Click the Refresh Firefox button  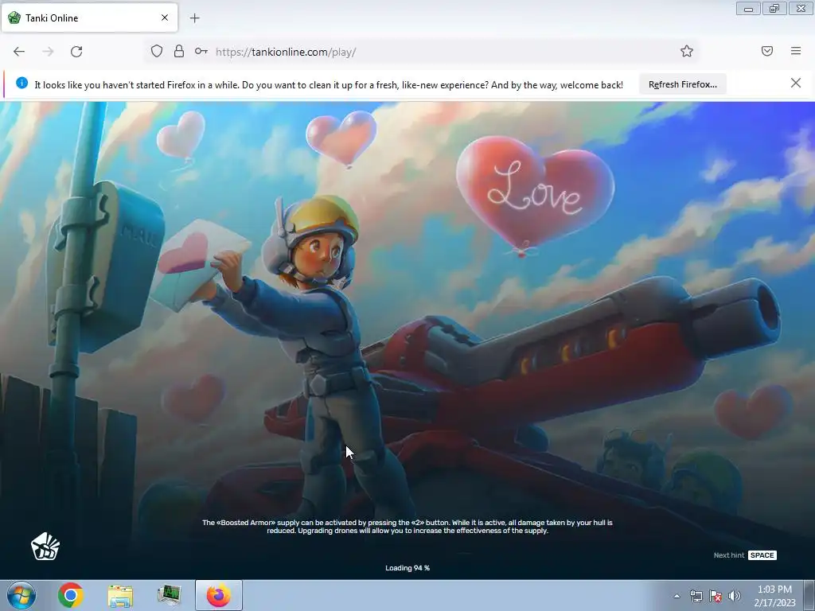pyautogui.click(x=682, y=84)
